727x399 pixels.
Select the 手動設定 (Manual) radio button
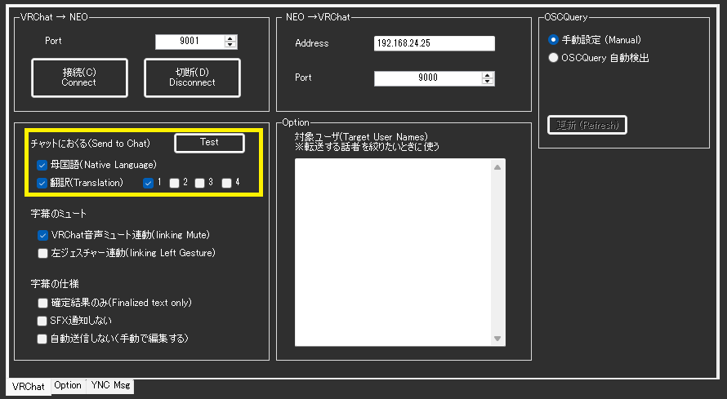coord(553,40)
